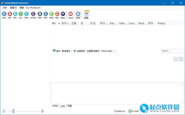The image size is (185, 115).
Task: Convert to HTML format
Action: tap(26, 15)
